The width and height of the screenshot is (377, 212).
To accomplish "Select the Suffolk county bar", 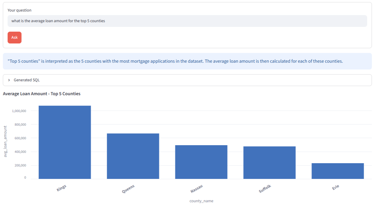I will [269, 163].
